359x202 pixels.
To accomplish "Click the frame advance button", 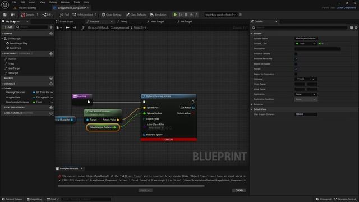I will click(x=181, y=15).
